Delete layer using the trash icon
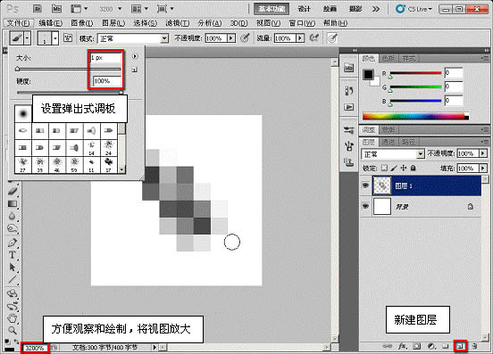493x354 pixels. [474, 346]
